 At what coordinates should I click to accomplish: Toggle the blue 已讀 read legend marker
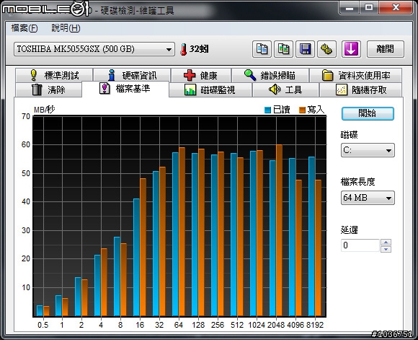[x=267, y=110]
